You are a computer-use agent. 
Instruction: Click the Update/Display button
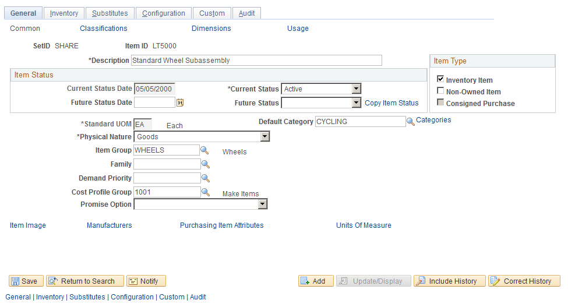point(373,281)
